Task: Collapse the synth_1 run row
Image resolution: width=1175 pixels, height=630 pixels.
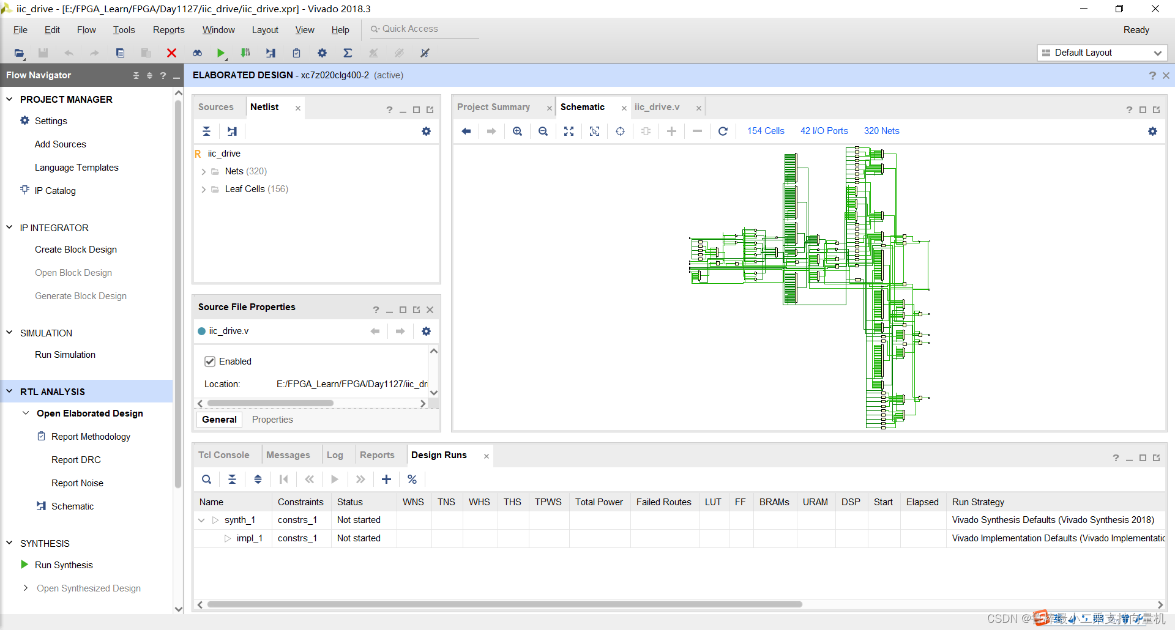Action: coord(201,521)
